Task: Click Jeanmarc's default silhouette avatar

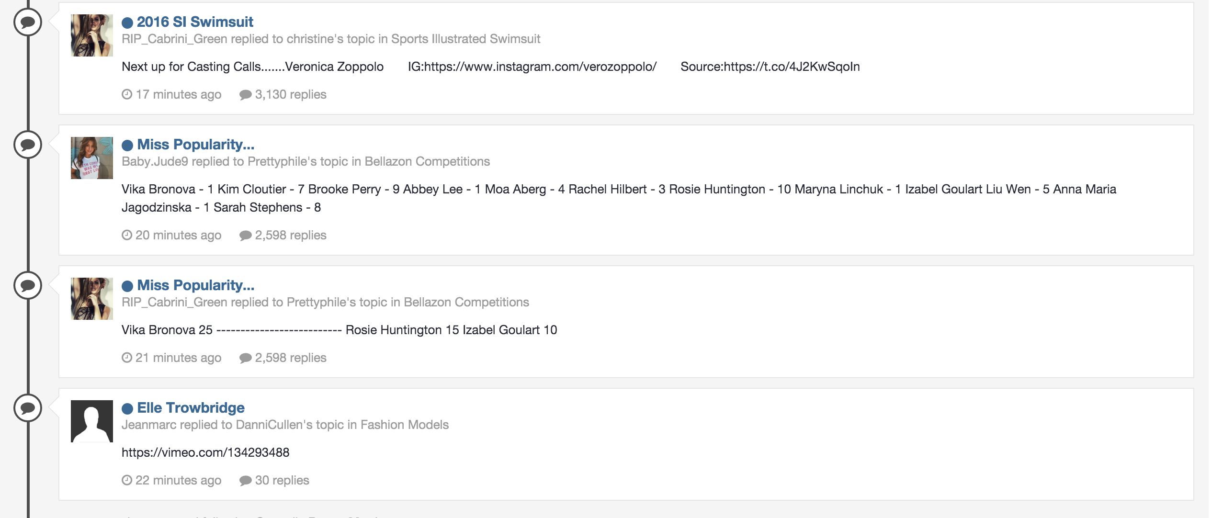Action: coord(92,421)
